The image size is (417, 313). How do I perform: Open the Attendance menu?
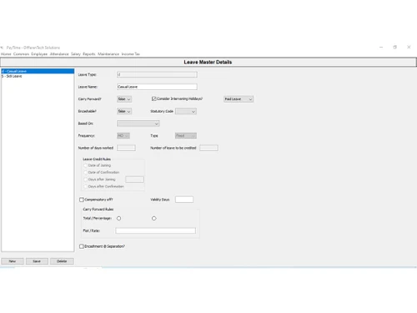click(x=59, y=54)
